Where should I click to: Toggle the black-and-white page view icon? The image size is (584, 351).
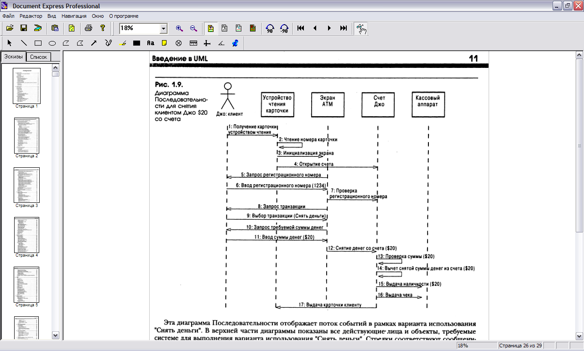tap(224, 28)
